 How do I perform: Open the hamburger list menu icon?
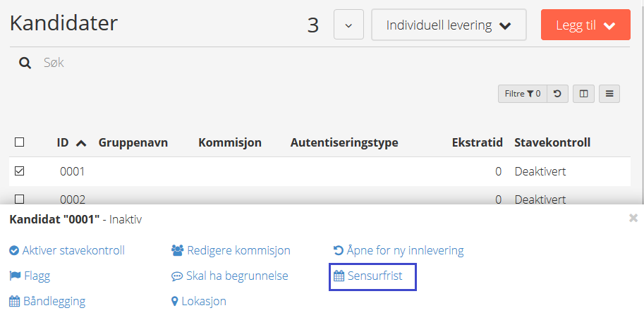click(609, 94)
